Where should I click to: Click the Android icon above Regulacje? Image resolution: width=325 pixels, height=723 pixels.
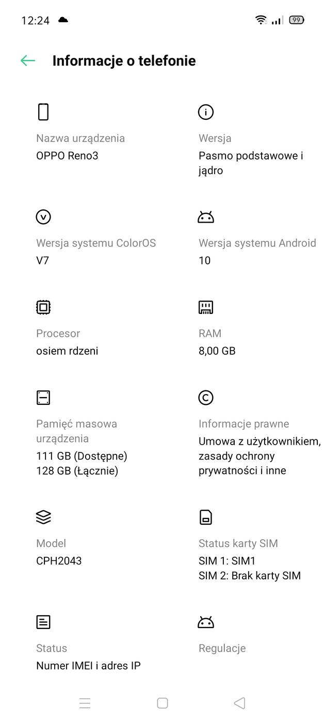point(206,622)
